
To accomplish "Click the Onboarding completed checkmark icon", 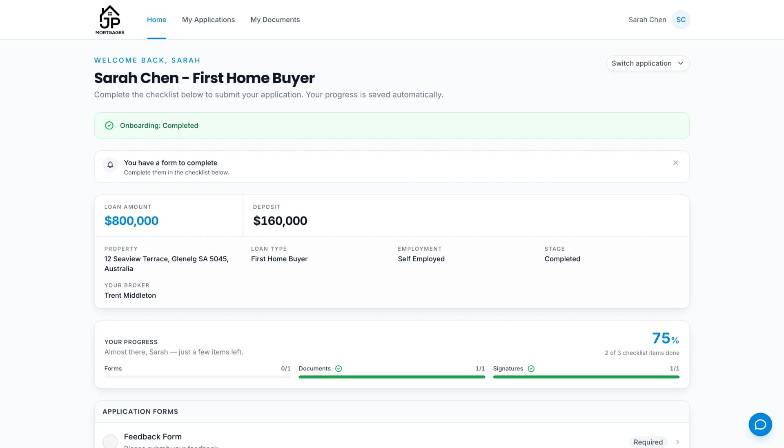I will click(x=109, y=125).
